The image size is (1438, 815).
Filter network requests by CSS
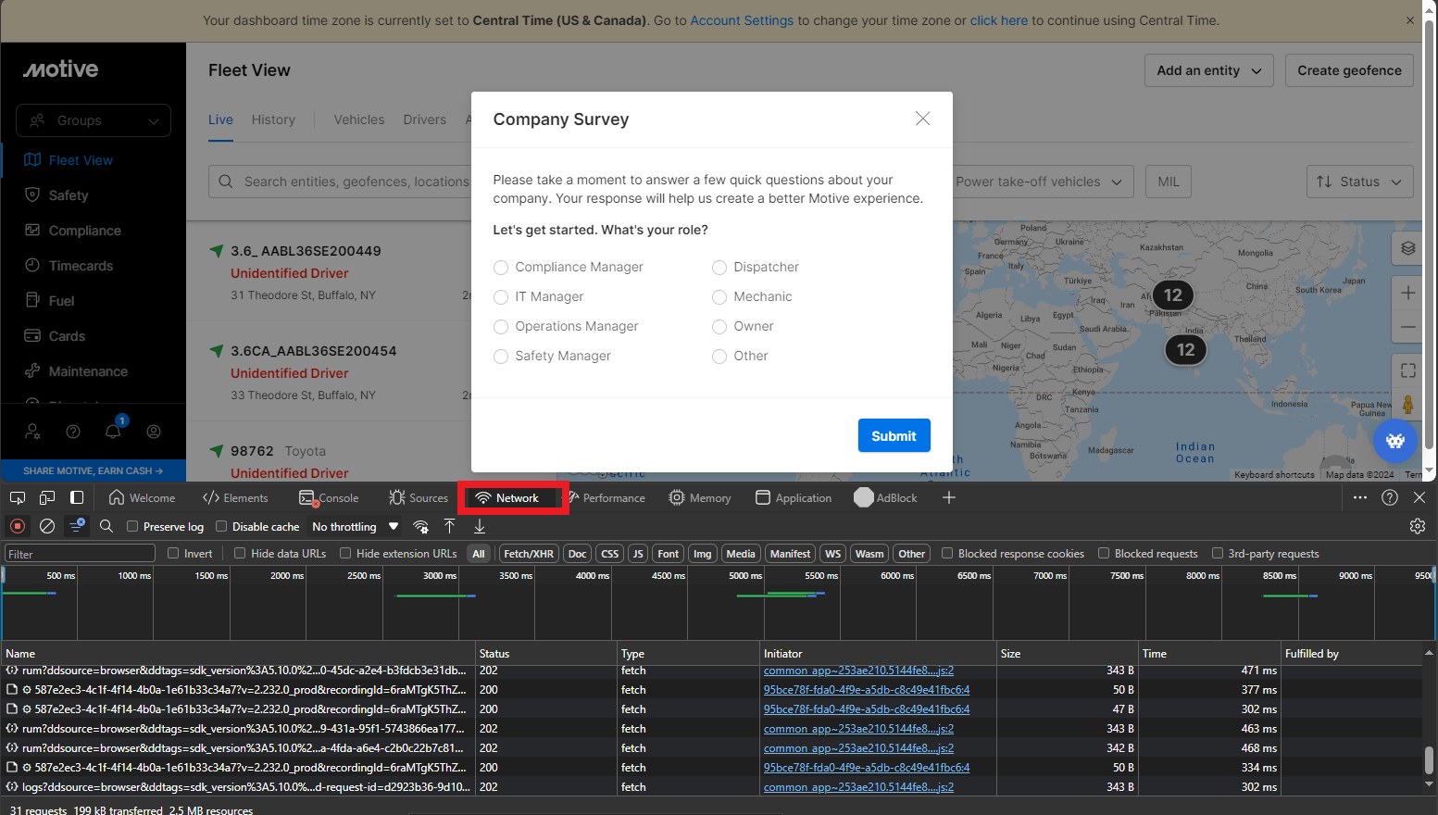(x=609, y=553)
